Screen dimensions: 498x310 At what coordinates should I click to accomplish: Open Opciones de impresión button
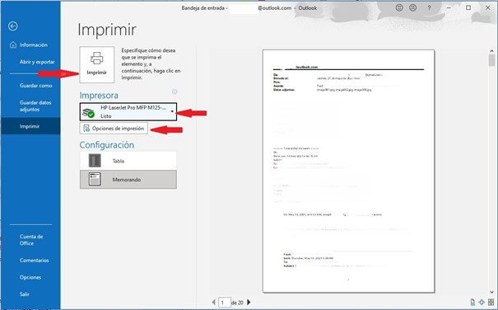point(114,129)
